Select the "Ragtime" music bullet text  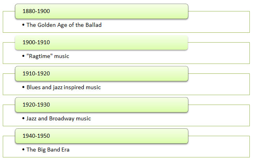(x=48, y=56)
